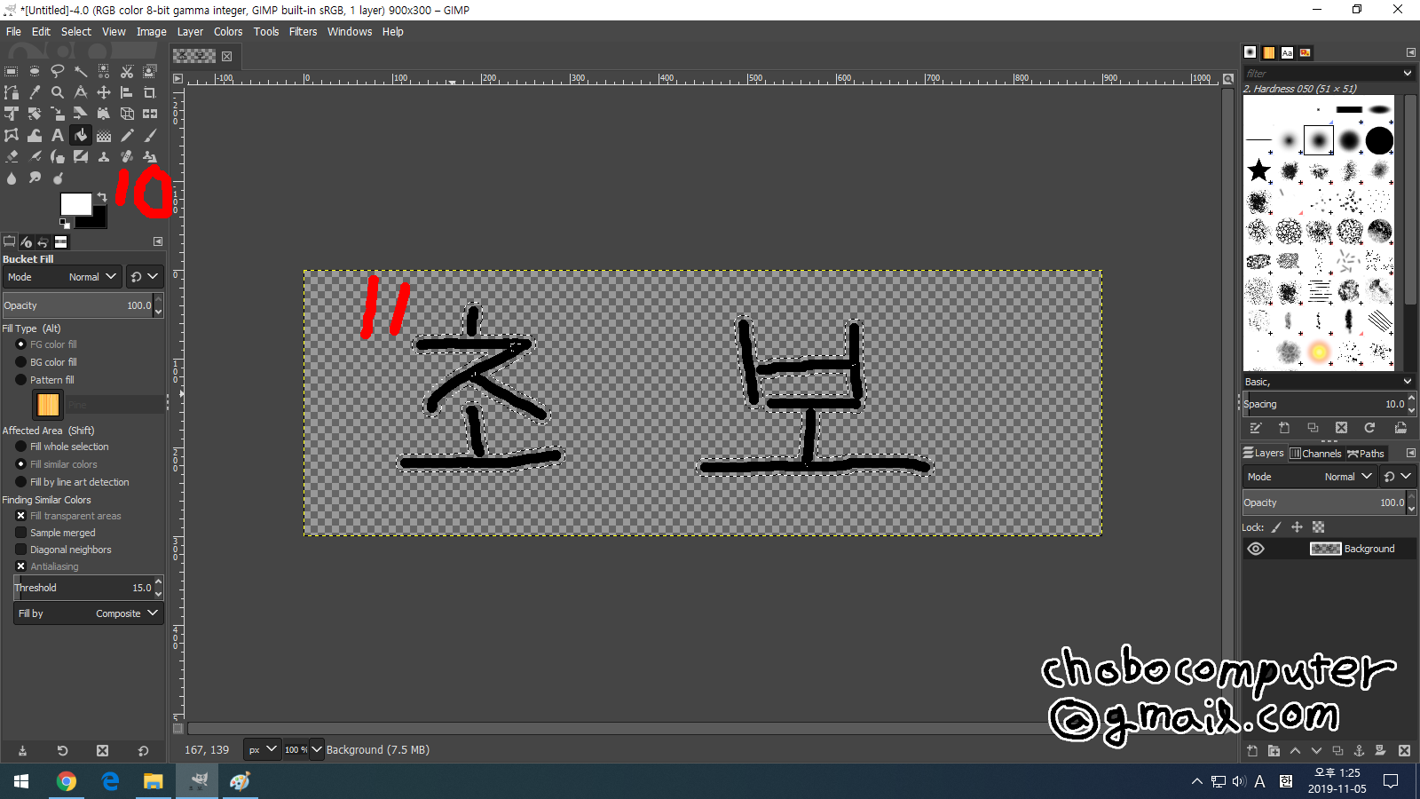The width and height of the screenshot is (1420, 799).
Task: Select the Scissors Select tool
Action: click(127, 71)
